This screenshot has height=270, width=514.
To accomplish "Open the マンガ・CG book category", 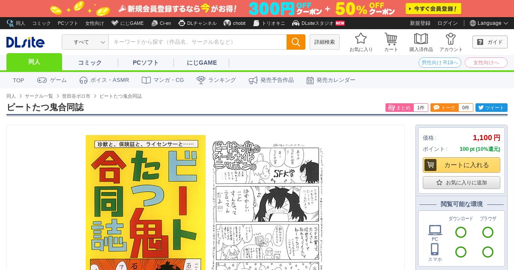I will [x=163, y=80].
